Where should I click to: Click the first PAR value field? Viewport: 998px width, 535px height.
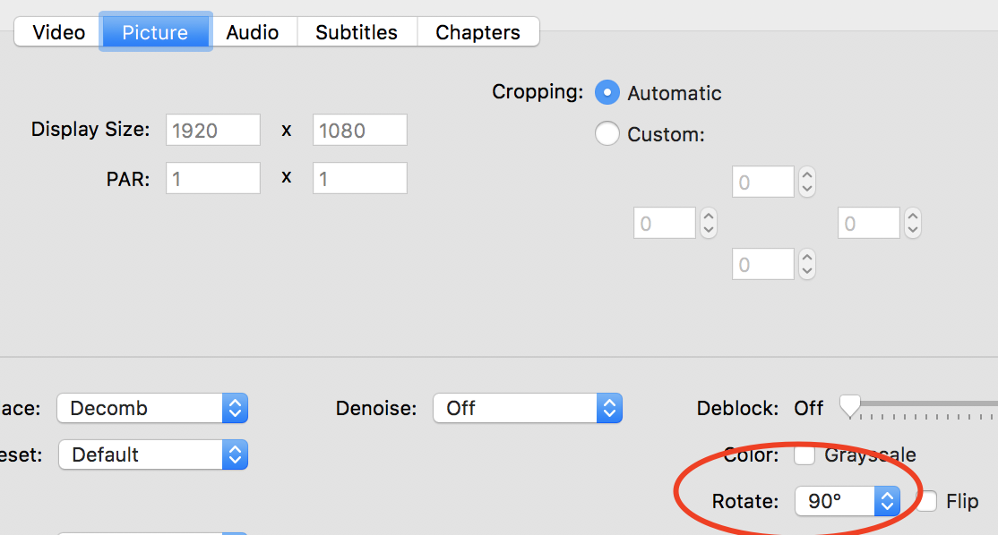point(213,178)
